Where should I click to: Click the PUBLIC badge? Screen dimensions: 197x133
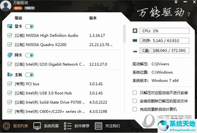pos(30,8)
